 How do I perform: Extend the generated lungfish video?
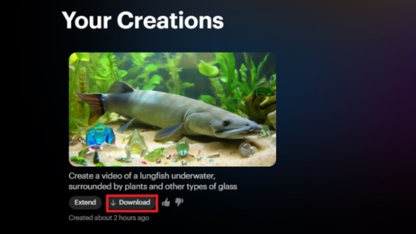(x=85, y=202)
